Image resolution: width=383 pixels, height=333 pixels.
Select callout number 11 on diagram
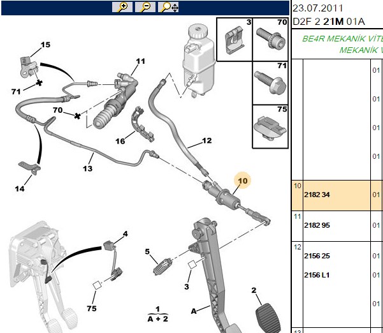140,61
